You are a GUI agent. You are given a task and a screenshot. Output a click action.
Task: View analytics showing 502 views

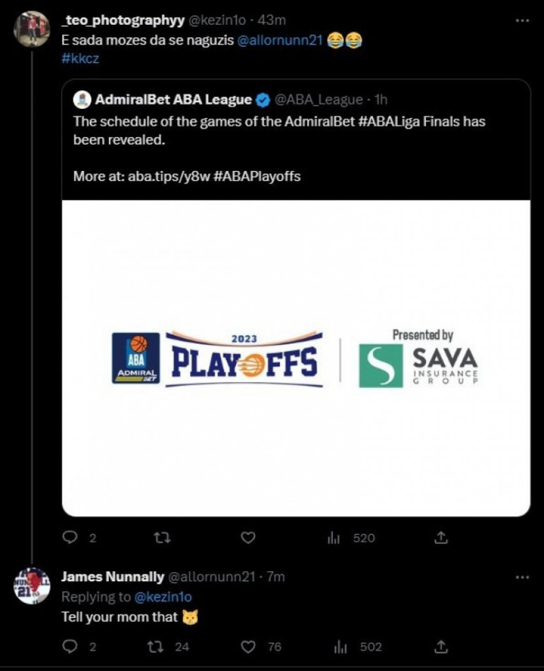pyautogui.click(x=358, y=647)
